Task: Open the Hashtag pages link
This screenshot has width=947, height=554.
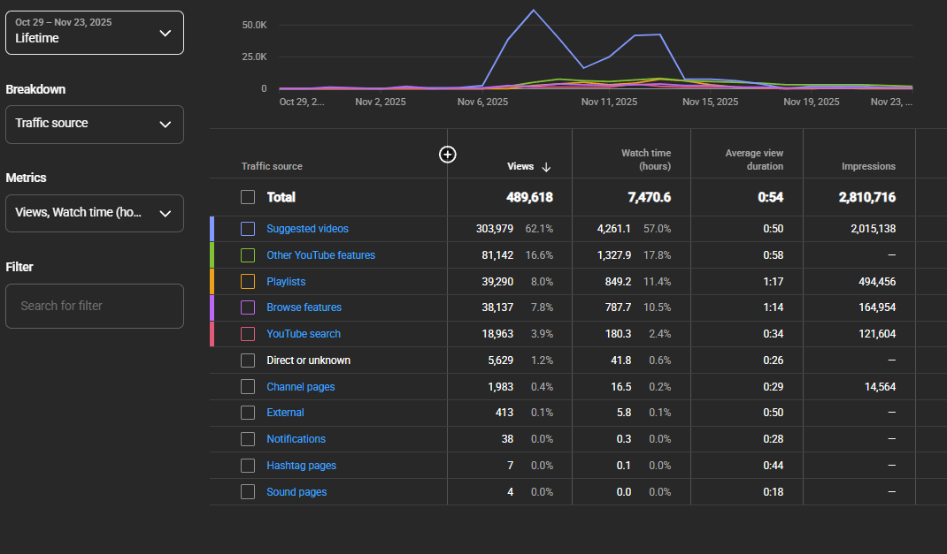Action: click(x=301, y=466)
